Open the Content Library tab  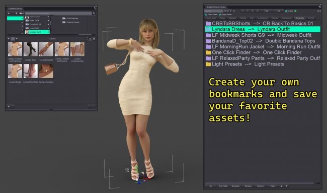pos(15,9)
